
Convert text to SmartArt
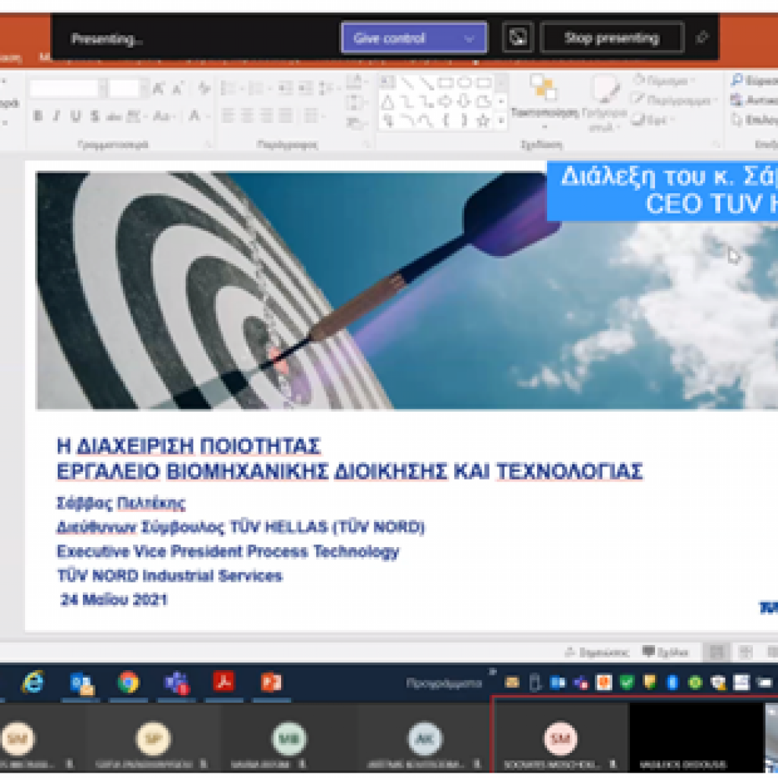coord(356,123)
